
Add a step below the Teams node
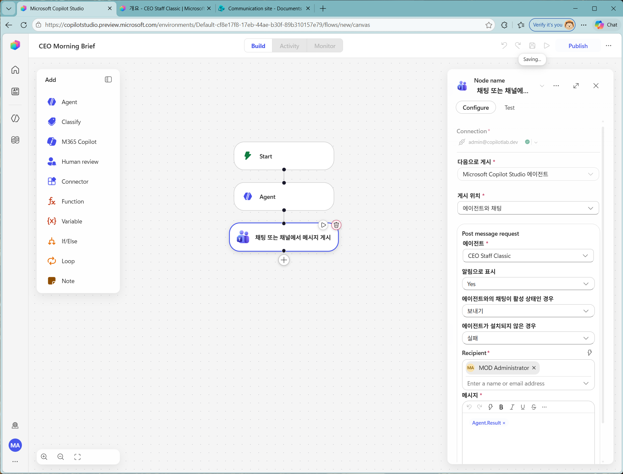[x=284, y=260]
